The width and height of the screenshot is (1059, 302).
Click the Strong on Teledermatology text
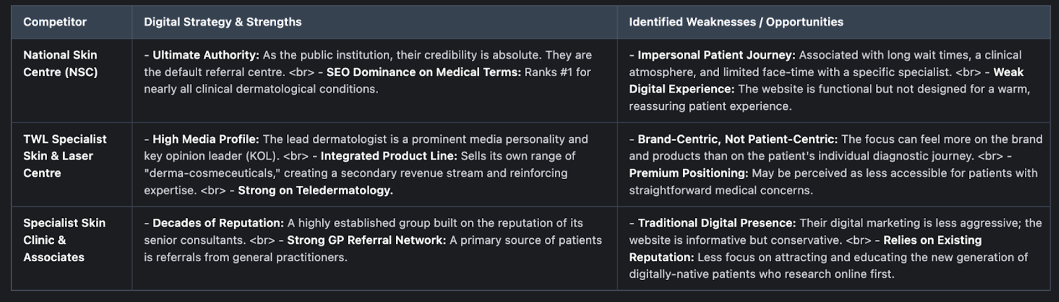315,190
